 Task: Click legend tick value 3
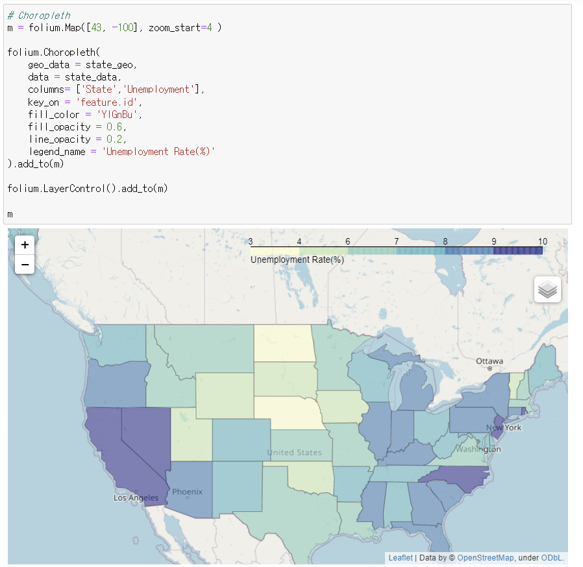pyautogui.click(x=251, y=241)
